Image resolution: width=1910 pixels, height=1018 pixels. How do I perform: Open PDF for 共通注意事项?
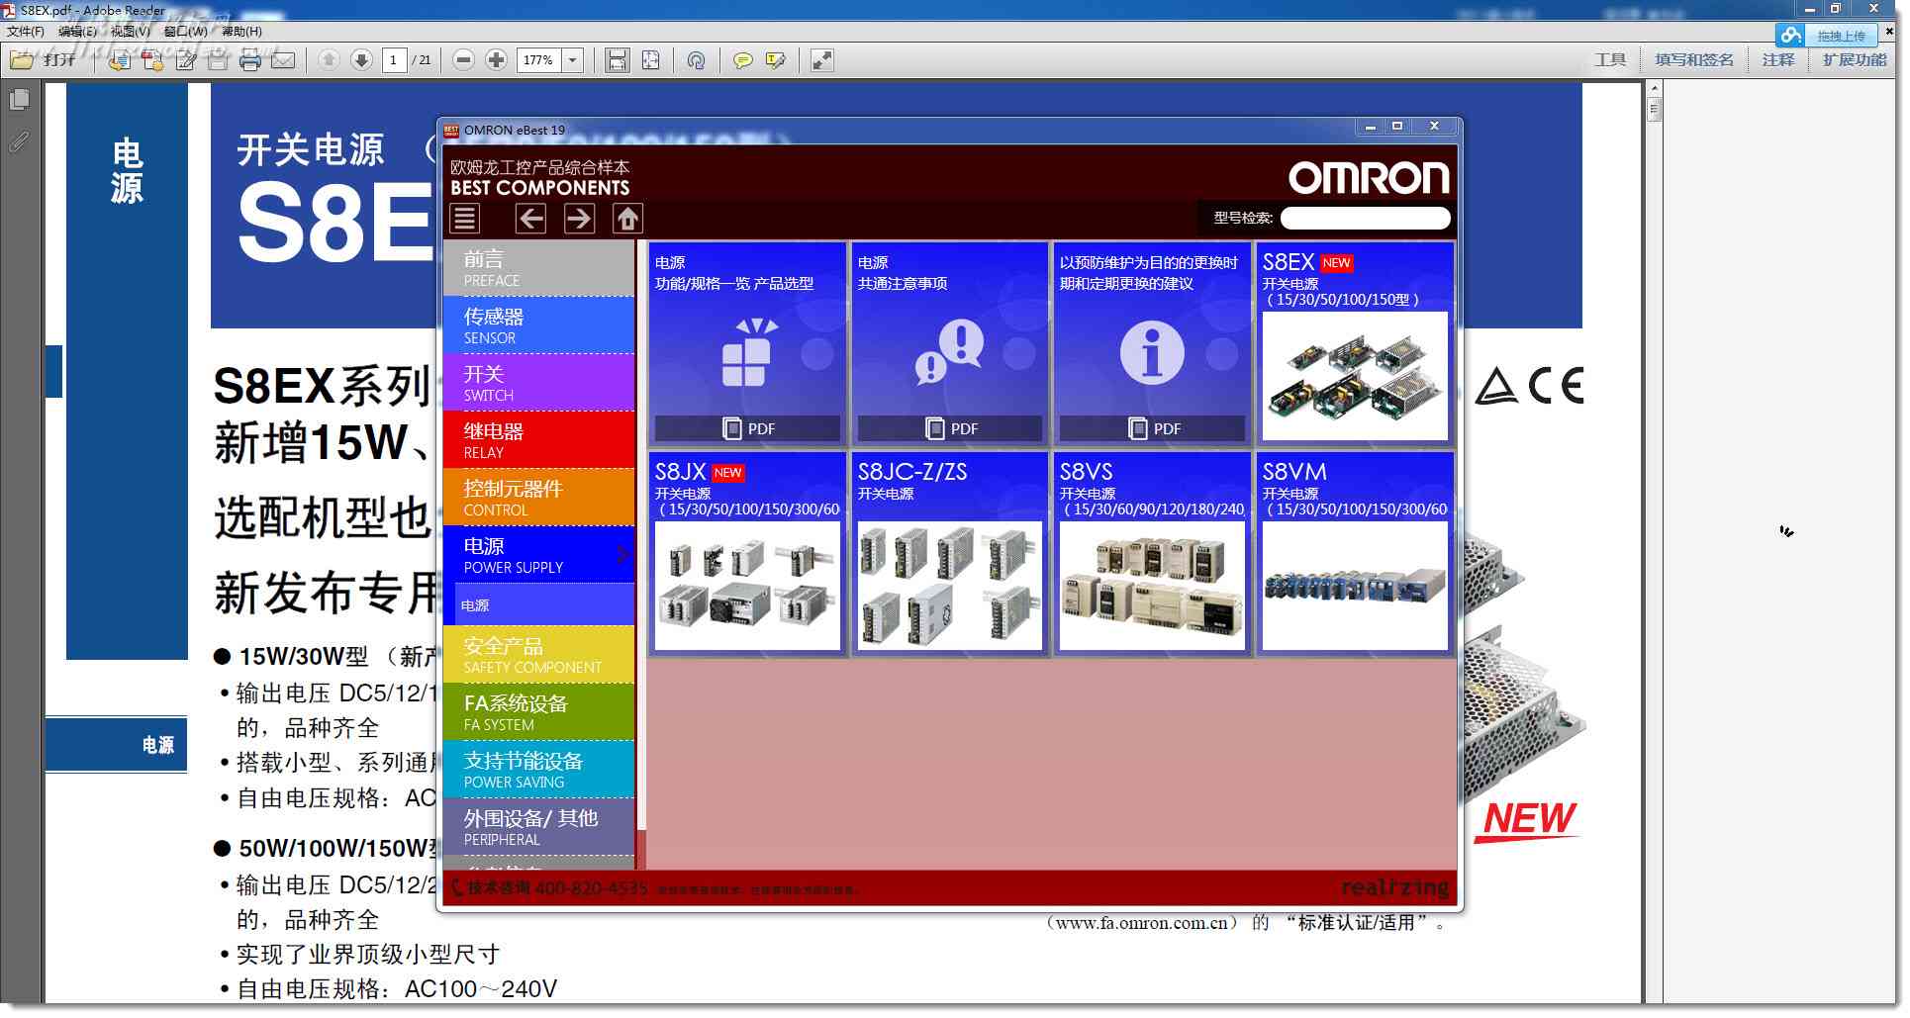(950, 428)
